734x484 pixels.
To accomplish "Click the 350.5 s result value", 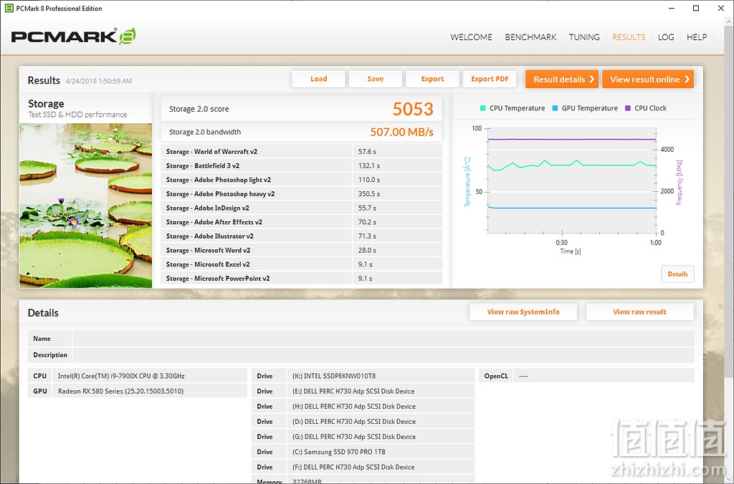I will (369, 193).
